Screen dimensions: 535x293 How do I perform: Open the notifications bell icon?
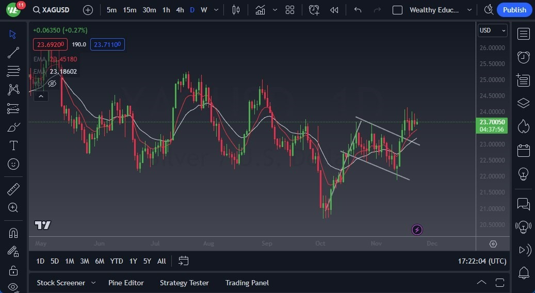tap(523, 272)
